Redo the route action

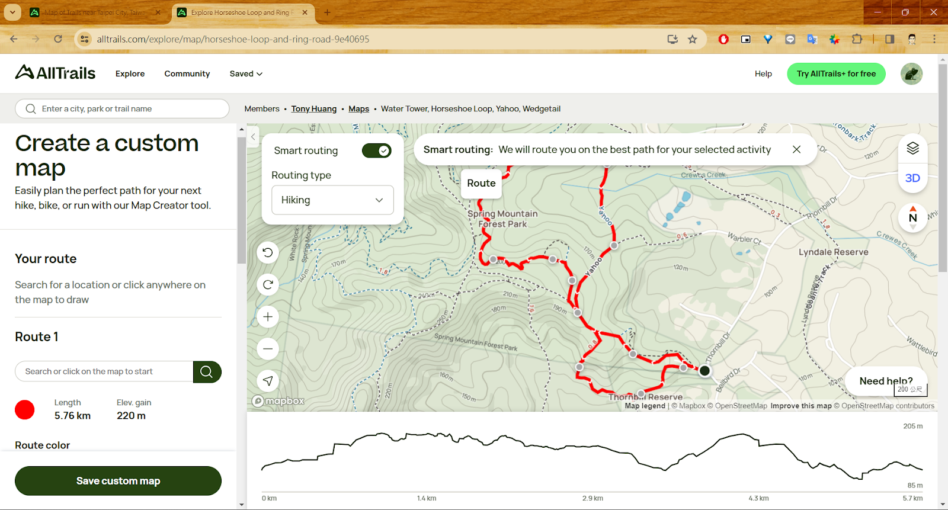(268, 285)
